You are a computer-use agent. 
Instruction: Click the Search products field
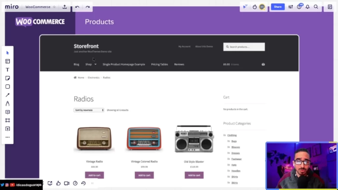244,47
